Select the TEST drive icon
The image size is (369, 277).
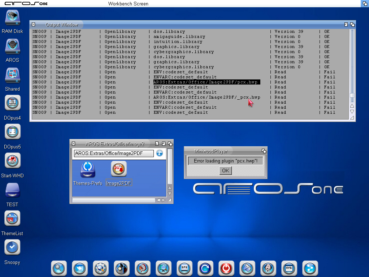click(13, 190)
